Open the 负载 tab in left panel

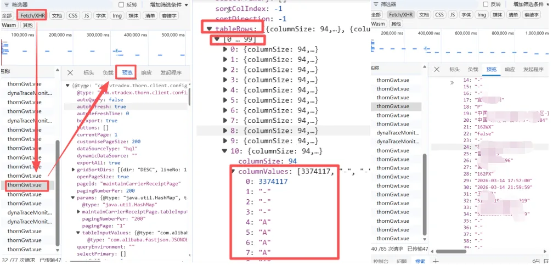(108, 72)
